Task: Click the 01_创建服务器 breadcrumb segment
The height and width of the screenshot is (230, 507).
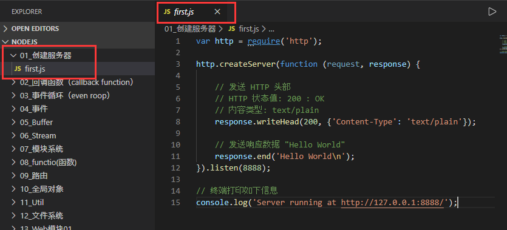Action: (x=190, y=29)
